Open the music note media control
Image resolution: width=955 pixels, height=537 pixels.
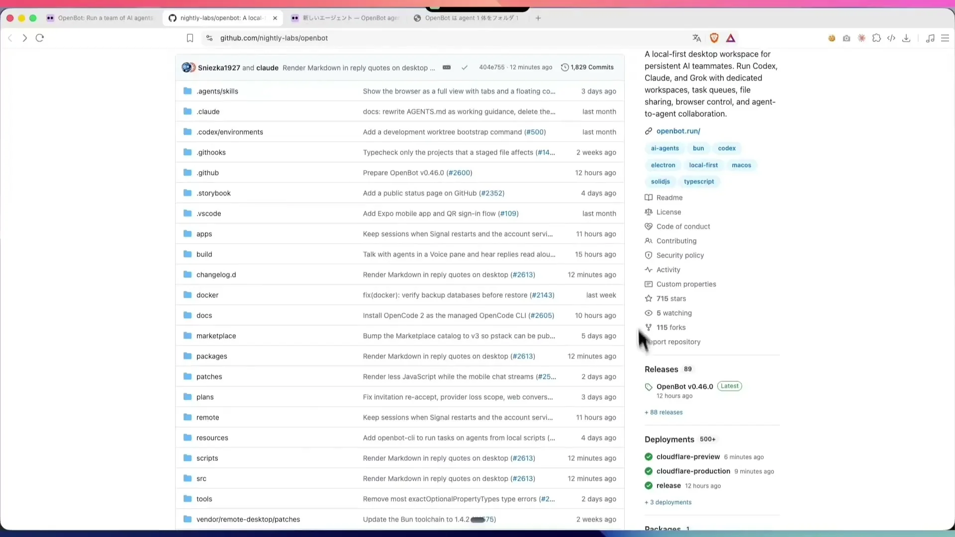930,38
